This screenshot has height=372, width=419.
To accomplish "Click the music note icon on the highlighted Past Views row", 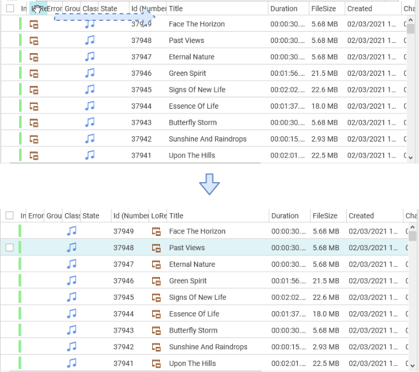I will pos(72,248).
